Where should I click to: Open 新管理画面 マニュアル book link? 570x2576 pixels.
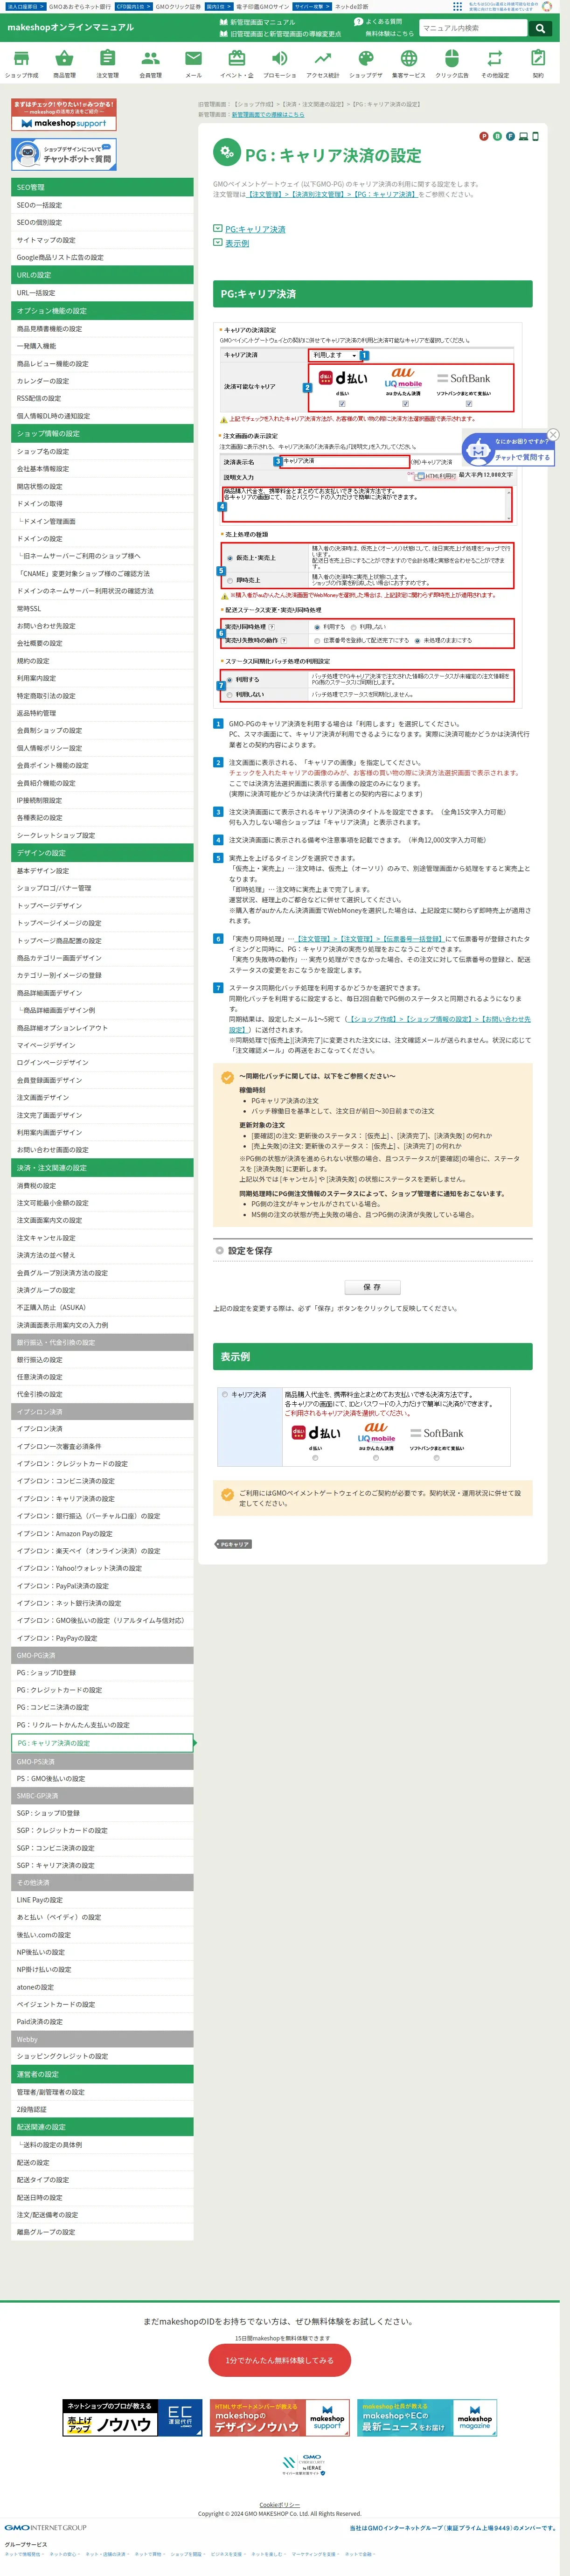pyautogui.click(x=258, y=22)
